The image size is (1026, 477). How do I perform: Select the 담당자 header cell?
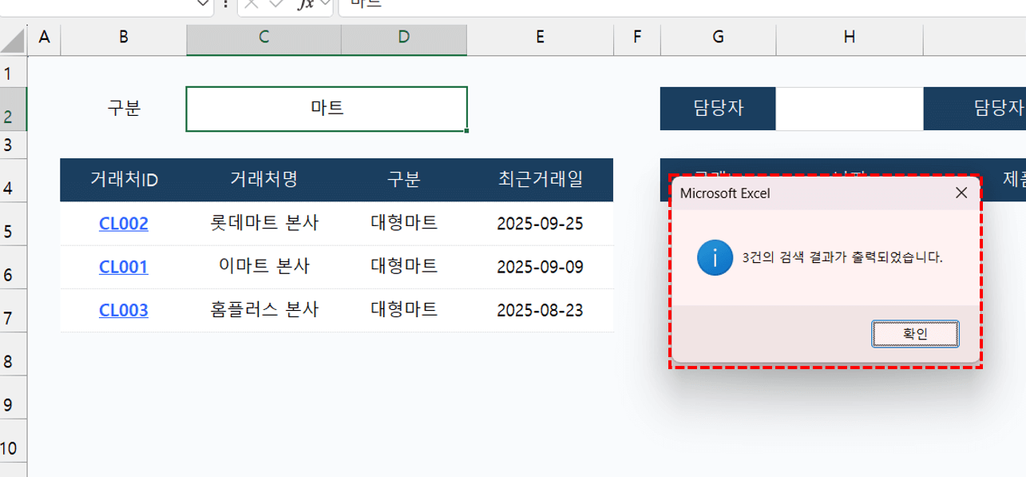[x=717, y=108]
